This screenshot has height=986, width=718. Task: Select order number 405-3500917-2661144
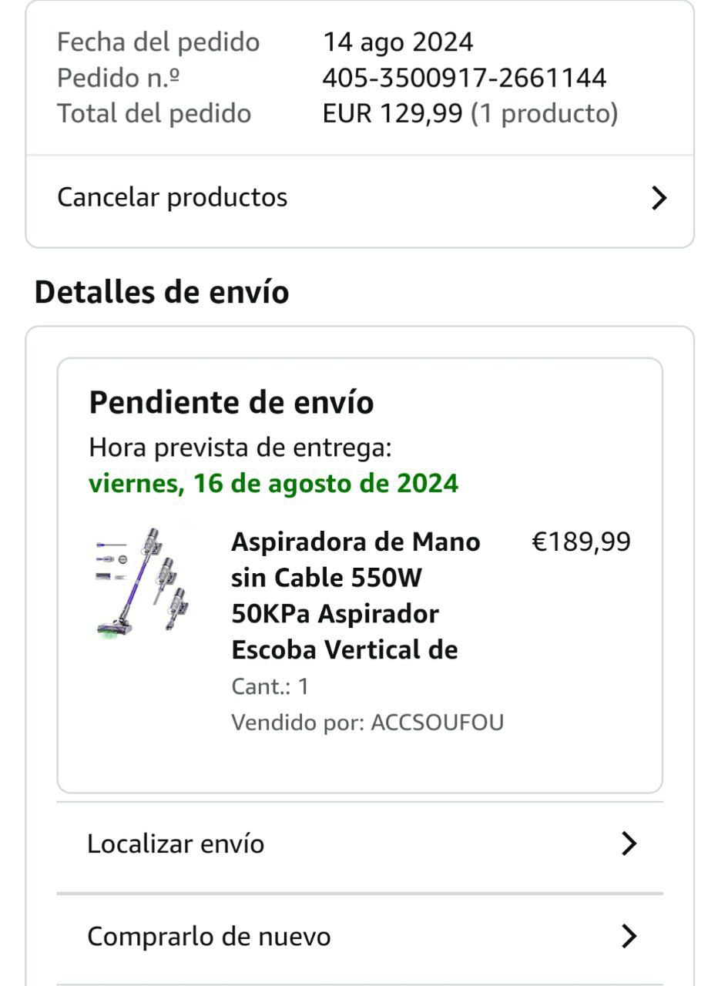(465, 78)
